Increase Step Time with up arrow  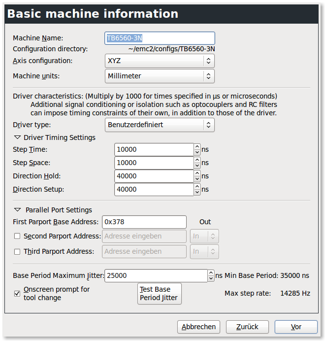(x=197, y=147)
